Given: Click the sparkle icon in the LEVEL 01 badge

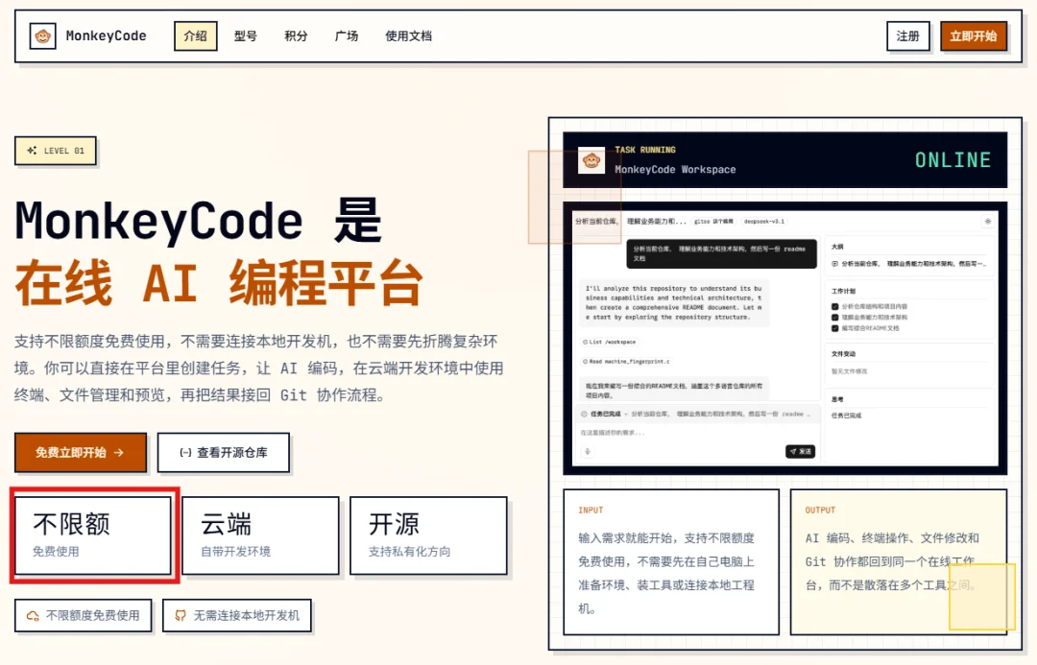Looking at the screenshot, I should point(32,151).
